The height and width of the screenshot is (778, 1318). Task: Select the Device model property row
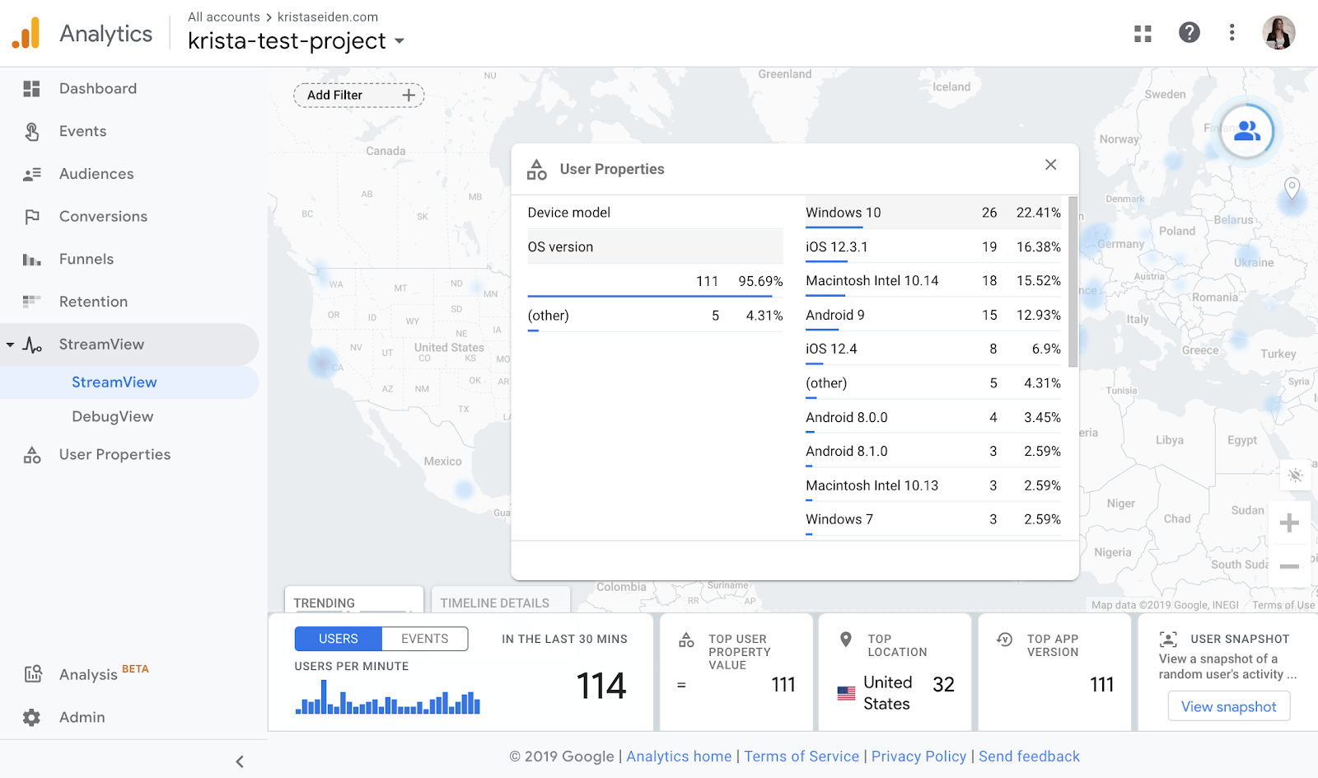coord(656,213)
